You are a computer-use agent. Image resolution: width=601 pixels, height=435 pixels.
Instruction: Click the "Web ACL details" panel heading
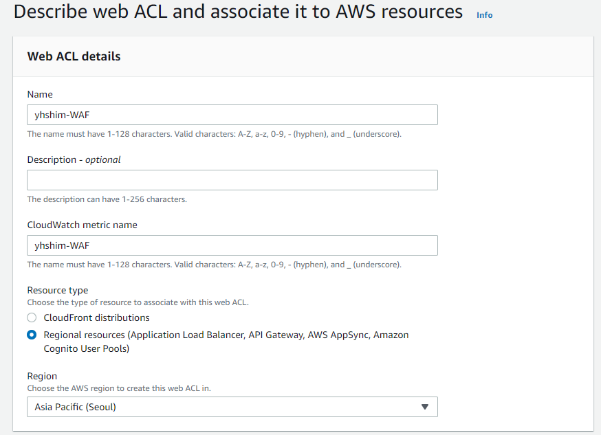point(74,56)
